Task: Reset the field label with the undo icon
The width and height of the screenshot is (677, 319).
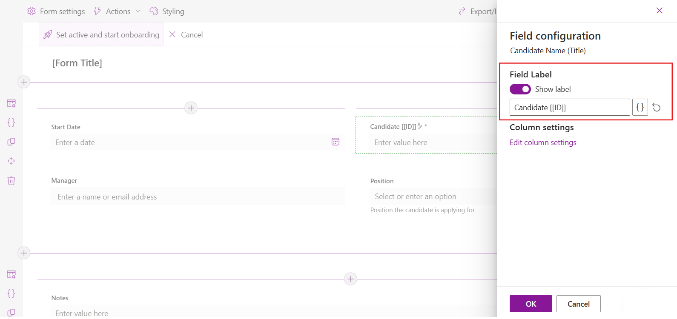Action: pos(657,108)
